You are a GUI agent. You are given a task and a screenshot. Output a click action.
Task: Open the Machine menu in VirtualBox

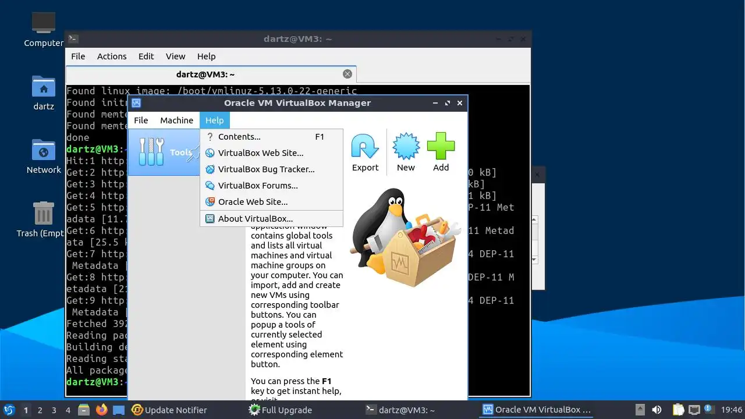tap(176, 120)
